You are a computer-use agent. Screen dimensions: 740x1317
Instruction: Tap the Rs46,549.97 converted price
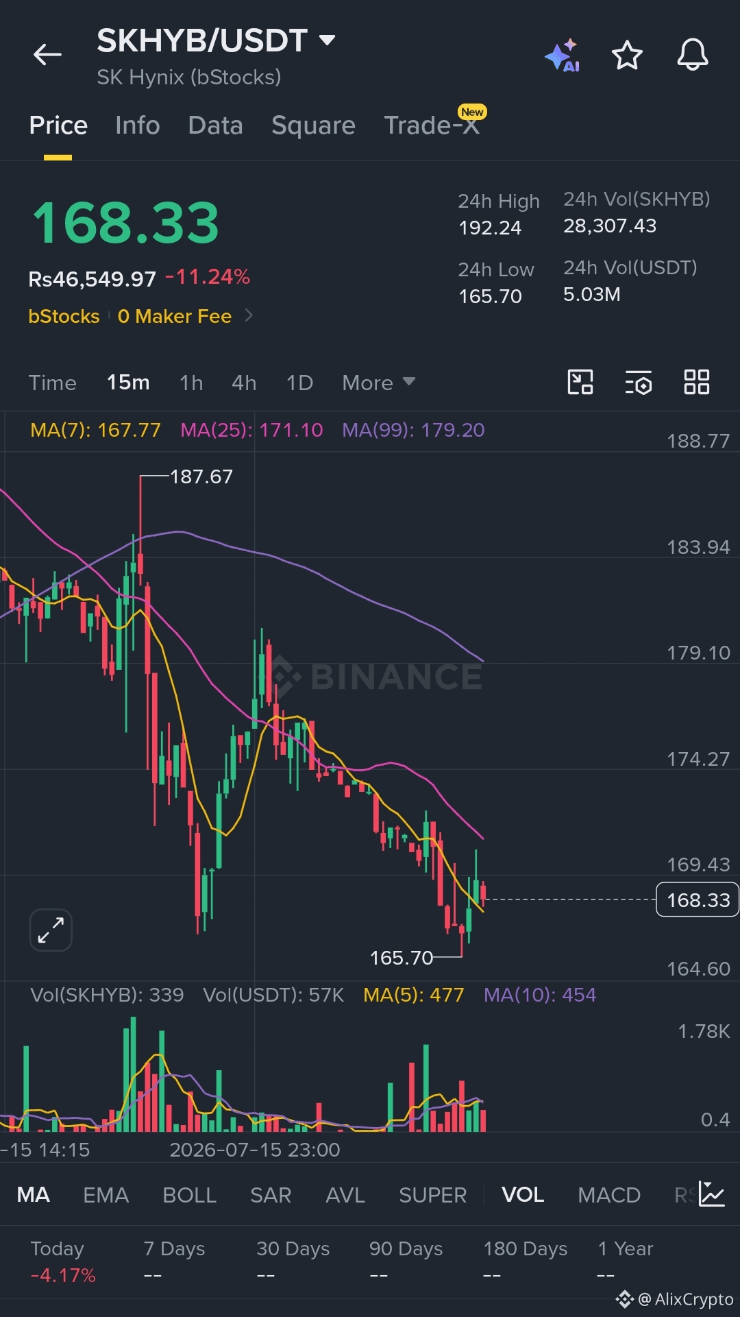coord(92,279)
